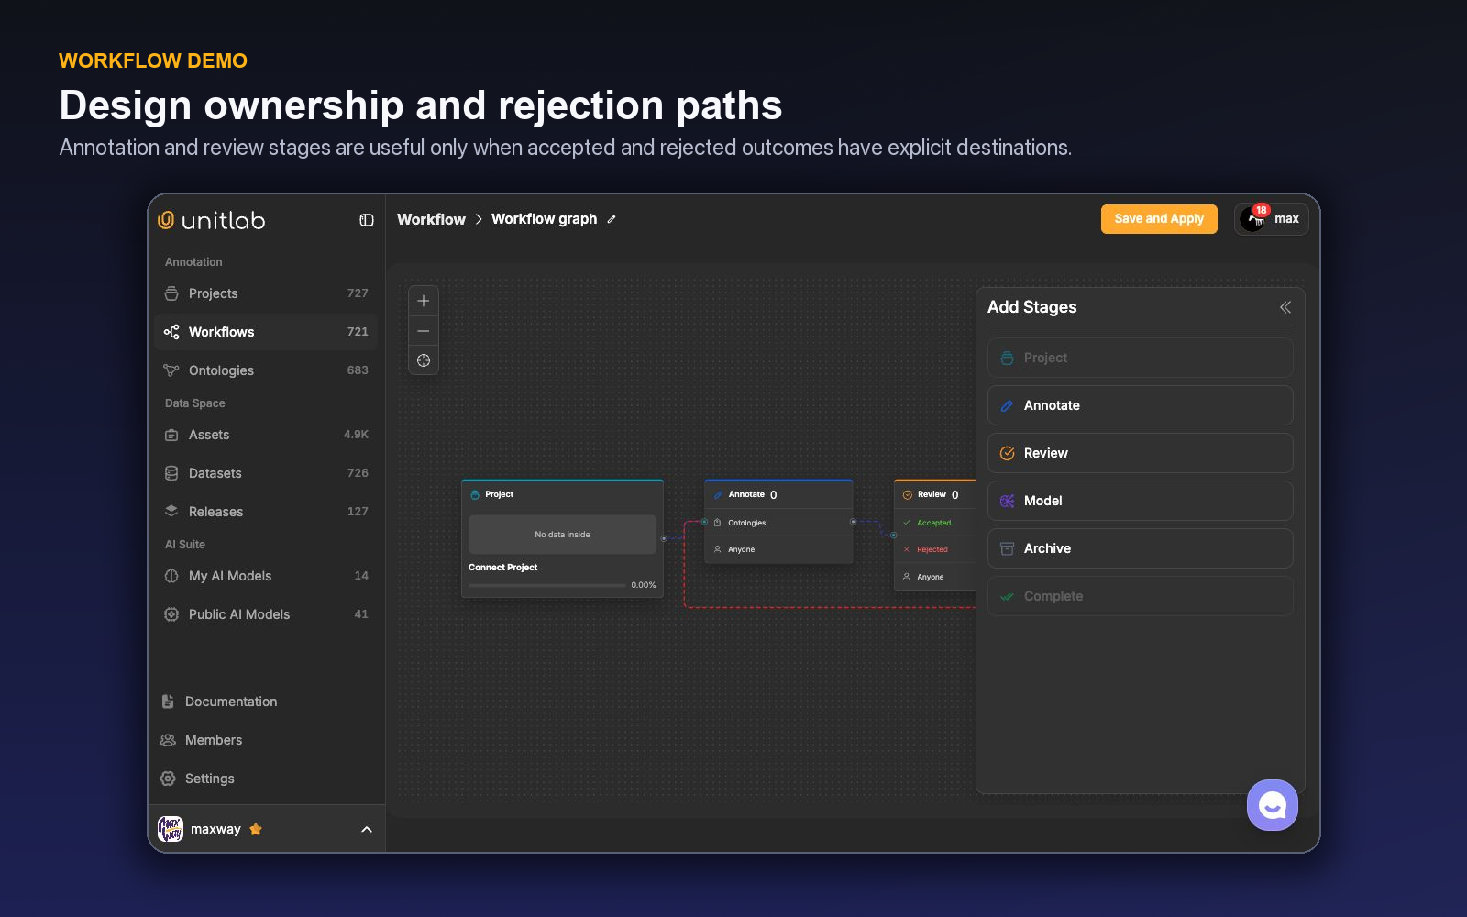This screenshot has height=917, width=1467.
Task: Click the Workflow graph title
Action: tap(544, 219)
